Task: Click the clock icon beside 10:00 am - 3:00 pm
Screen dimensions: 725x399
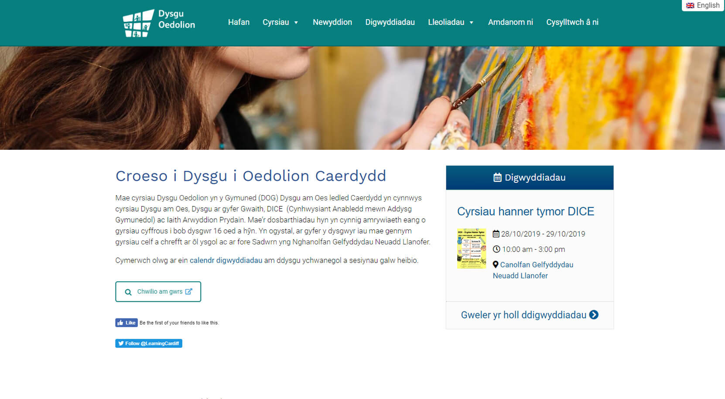Action: 496,249
